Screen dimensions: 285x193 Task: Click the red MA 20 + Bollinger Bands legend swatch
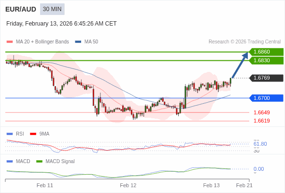[10, 42]
